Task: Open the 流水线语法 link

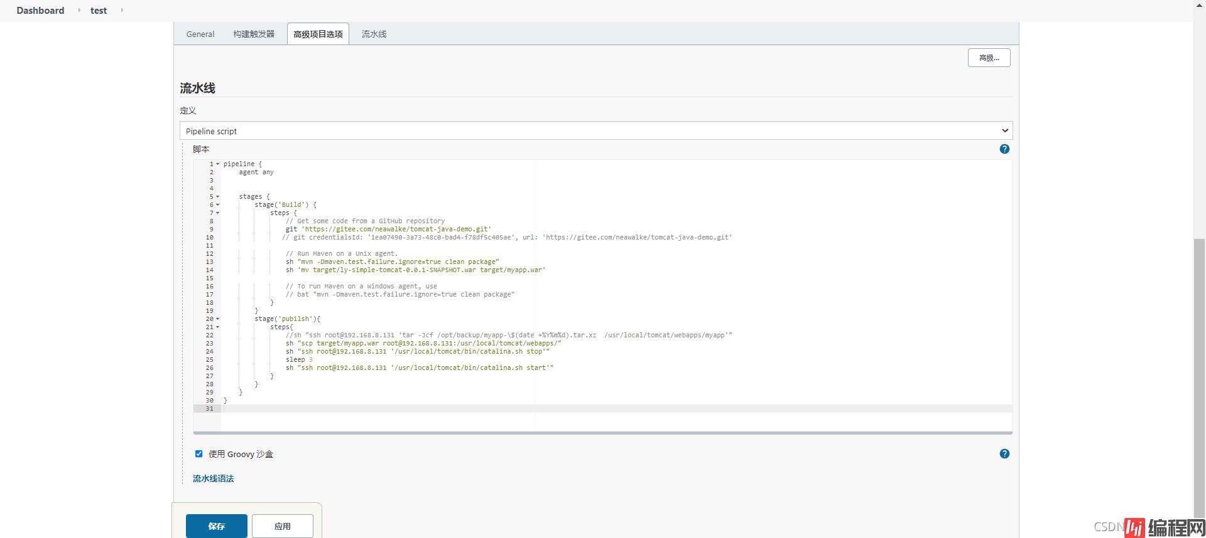Action: tap(213, 478)
